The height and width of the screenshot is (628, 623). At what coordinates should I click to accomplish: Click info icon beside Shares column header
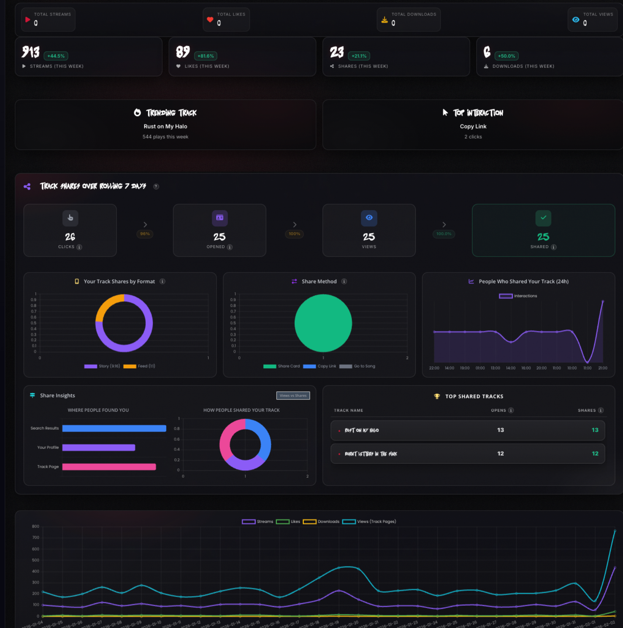click(x=600, y=410)
